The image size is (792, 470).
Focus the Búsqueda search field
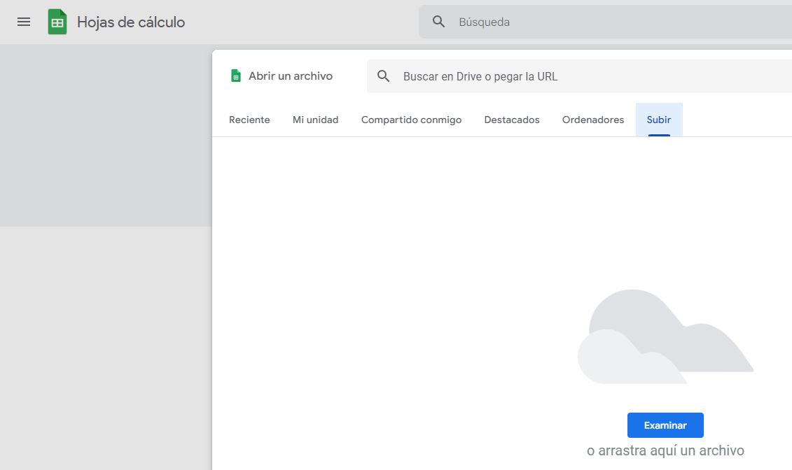click(x=605, y=22)
